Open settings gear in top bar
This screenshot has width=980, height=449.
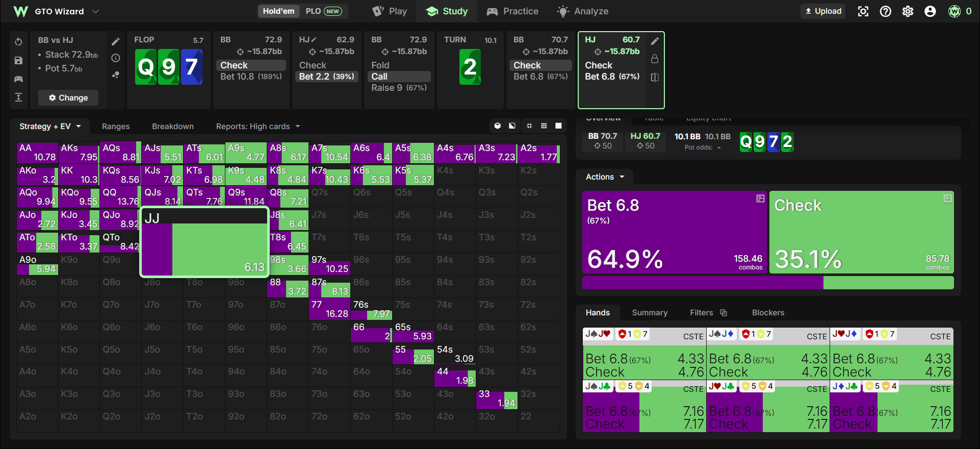(x=908, y=11)
